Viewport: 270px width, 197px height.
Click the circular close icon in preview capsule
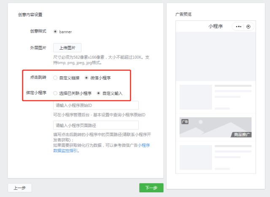pyautogui.click(x=248, y=27)
